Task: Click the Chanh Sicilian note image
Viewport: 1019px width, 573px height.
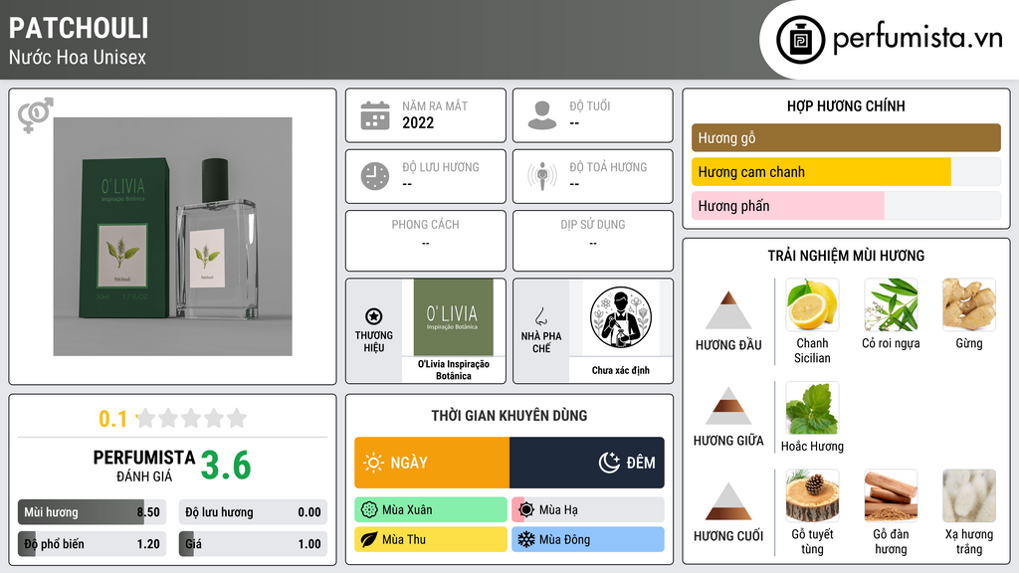Action: [x=812, y=305]
